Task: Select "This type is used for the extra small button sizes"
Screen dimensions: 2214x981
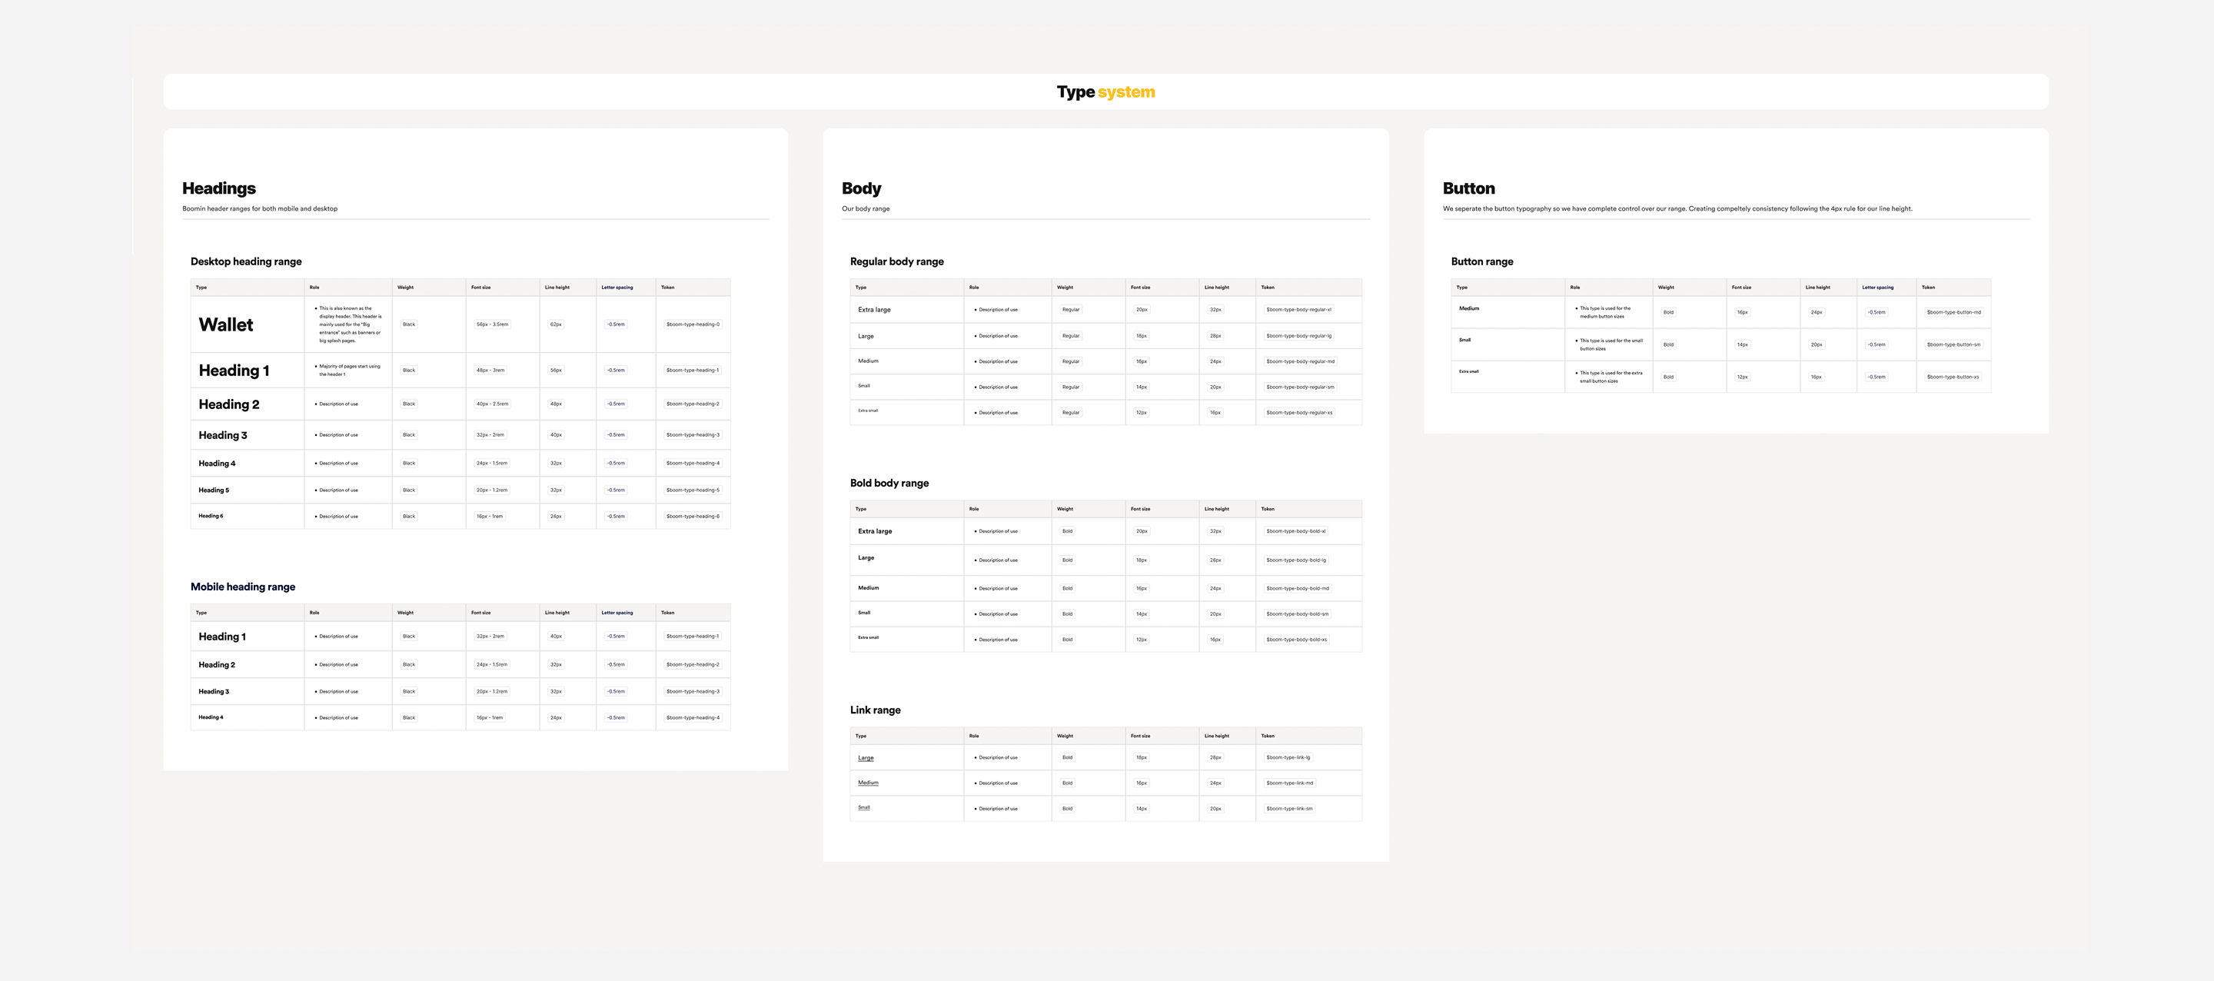Action: [1609, 377]
